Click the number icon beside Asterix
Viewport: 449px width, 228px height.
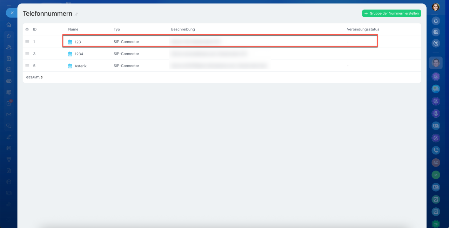70,66
